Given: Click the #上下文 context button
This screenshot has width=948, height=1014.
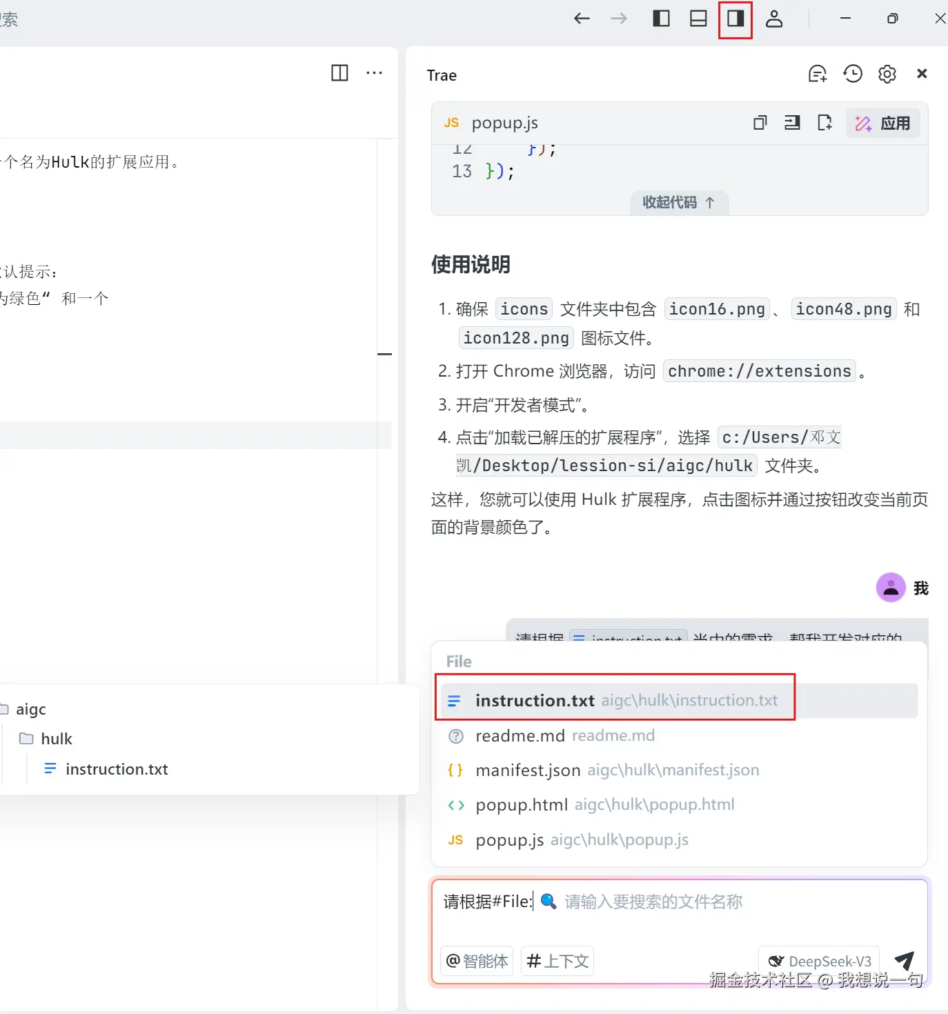Looking at the screenshot, I should 557,961.
